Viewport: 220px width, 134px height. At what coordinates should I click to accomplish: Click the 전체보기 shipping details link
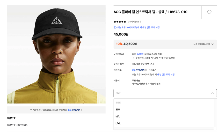point(152,70)
